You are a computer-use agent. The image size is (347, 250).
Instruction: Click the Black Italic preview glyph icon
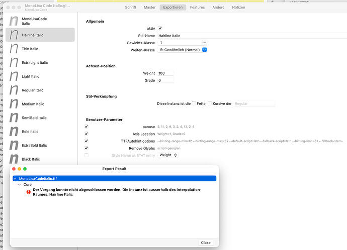pyautogui.click(x=14, y=159)
